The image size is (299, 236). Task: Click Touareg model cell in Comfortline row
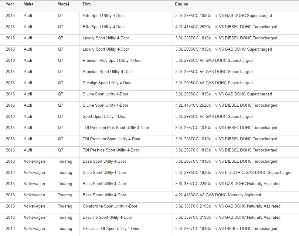coord(67,208)
